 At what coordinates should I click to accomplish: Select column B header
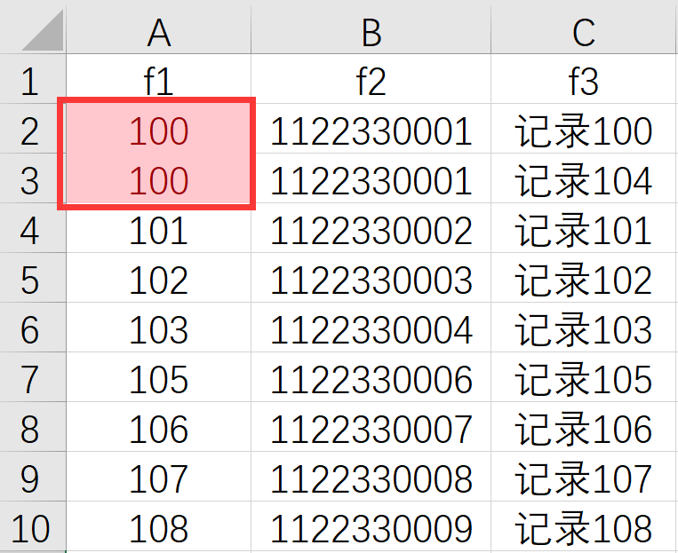371,33
